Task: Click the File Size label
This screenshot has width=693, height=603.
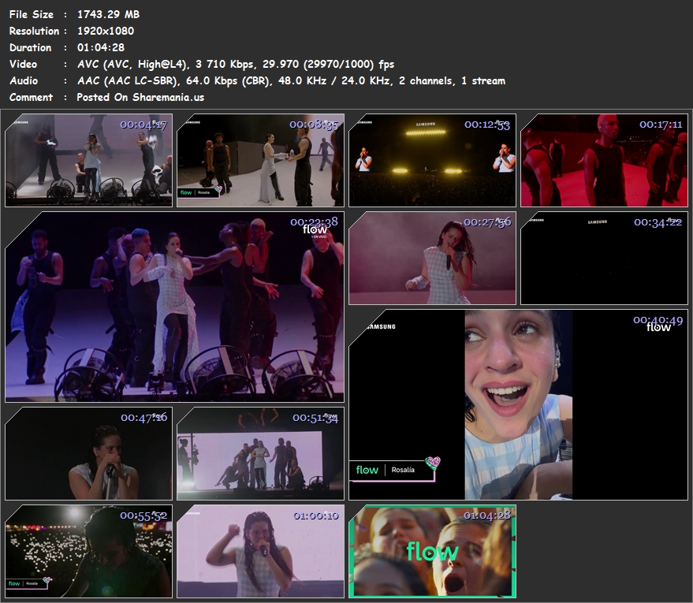Action: [x=32, y=14]
